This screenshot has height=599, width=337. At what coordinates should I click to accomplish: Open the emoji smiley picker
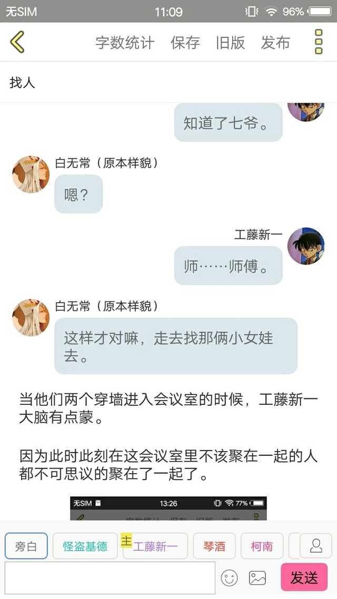click(x=229, y=577)
